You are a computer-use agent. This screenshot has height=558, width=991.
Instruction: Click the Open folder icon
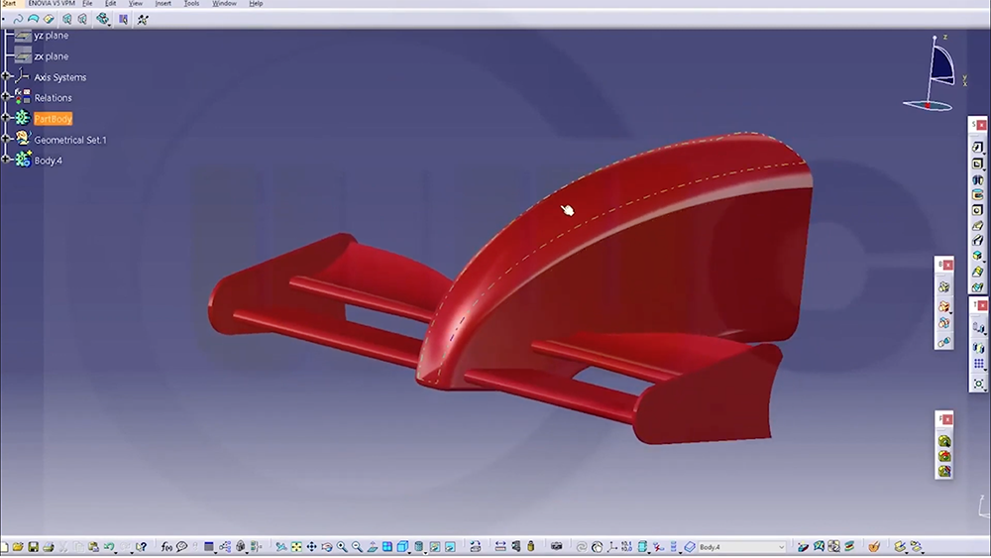[x=19, y=547]
